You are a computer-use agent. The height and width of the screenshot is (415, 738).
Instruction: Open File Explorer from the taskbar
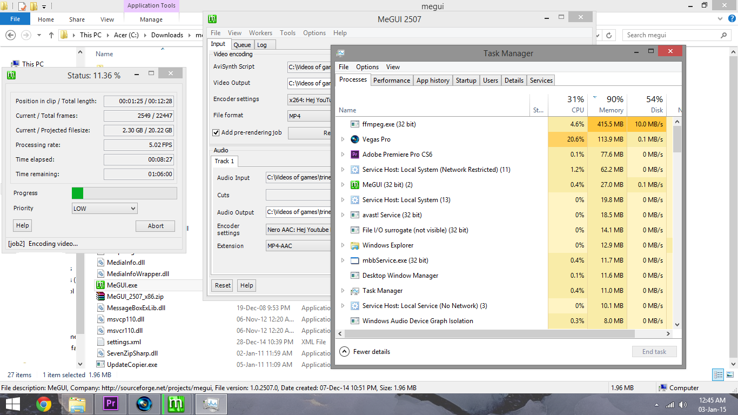coord(77,404)
